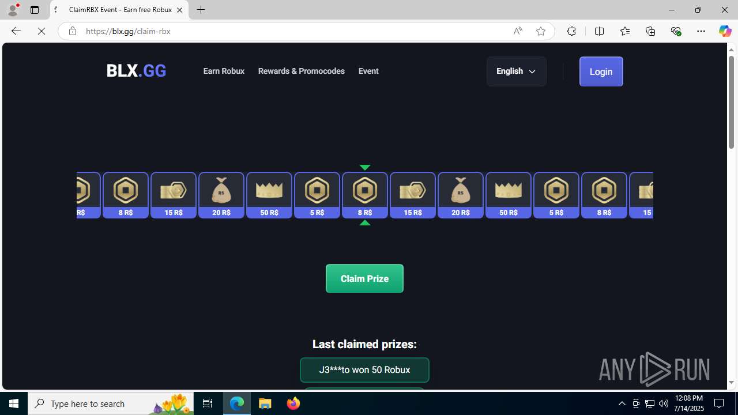The width and height of the screenshot is (738, 415).
Task: Click the highlighted 8 R$ prize under the marker
Action: 365,195
